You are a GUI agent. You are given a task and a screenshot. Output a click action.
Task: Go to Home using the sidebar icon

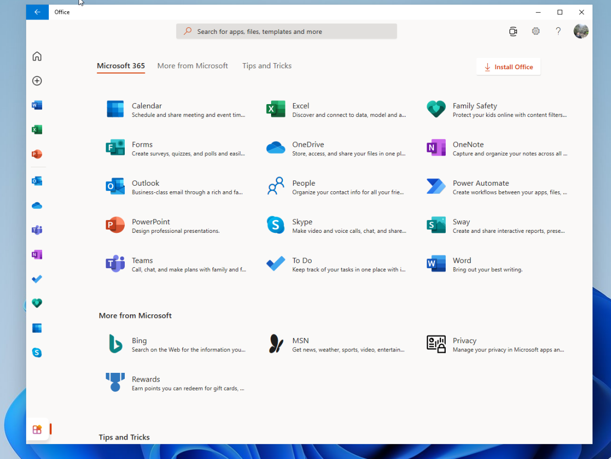37,56
